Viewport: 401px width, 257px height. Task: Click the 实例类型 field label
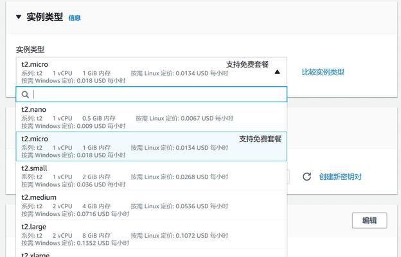[x=30, y=49]
